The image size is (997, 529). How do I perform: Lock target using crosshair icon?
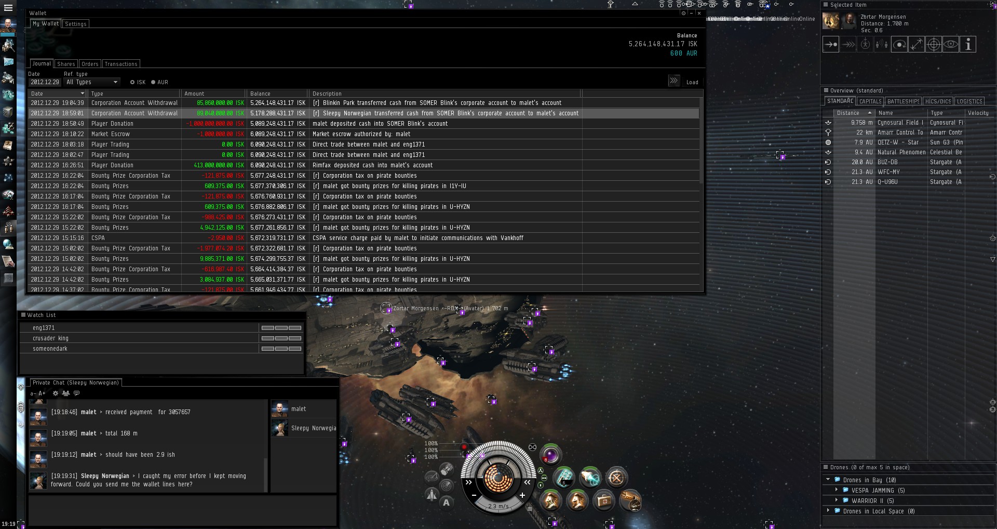(x=934, y=44)
